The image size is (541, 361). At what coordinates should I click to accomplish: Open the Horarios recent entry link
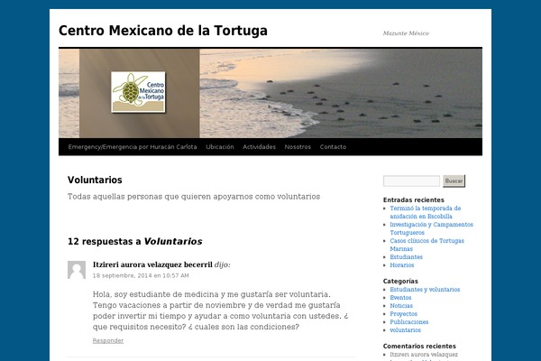pyautogui.click(x=402, y=265)
